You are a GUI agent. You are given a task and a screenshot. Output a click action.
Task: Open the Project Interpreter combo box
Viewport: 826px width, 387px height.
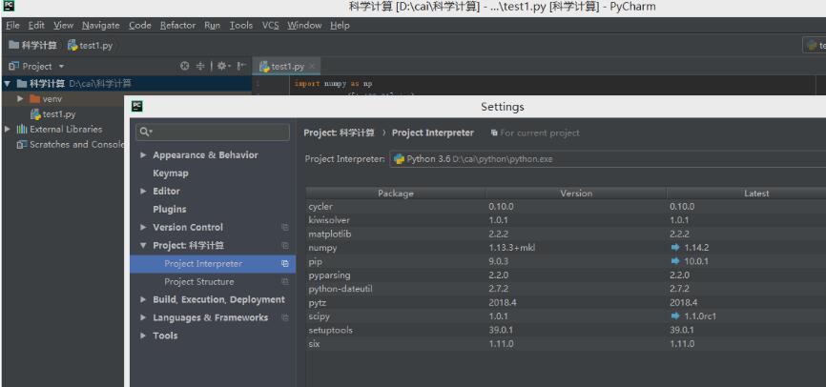[x=608, y=159]
